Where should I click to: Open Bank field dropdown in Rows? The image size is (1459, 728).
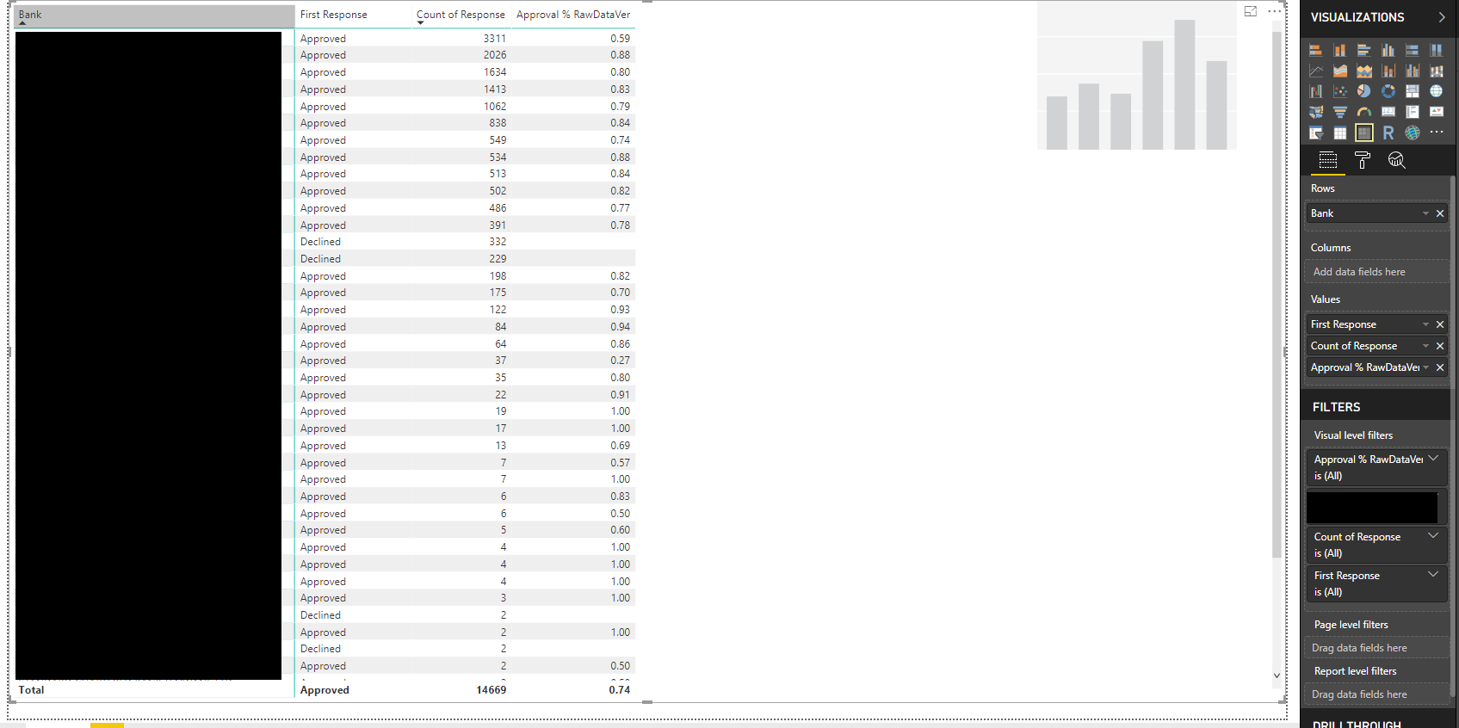pyautogui.click(x=1425, y=213)
